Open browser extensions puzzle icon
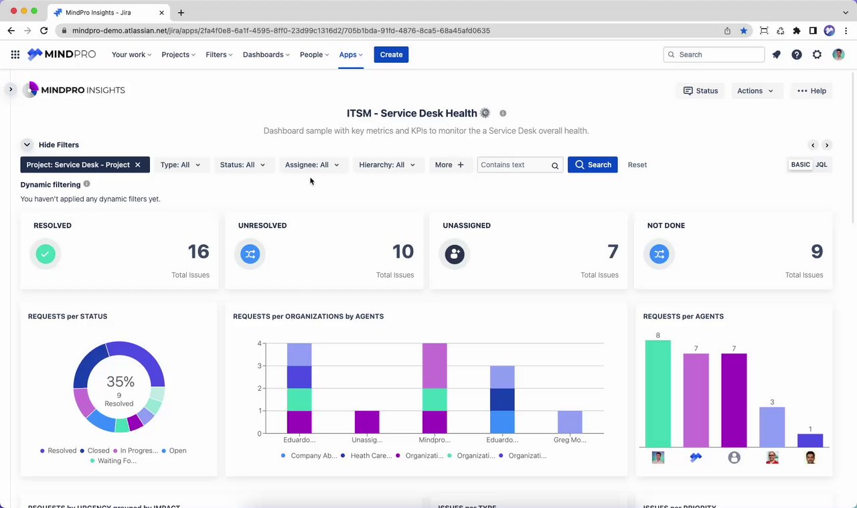This screenshot has height=508, width=857. 797,31
